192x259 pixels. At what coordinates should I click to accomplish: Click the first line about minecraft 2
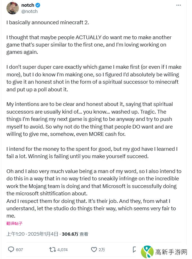coord(48,23)
